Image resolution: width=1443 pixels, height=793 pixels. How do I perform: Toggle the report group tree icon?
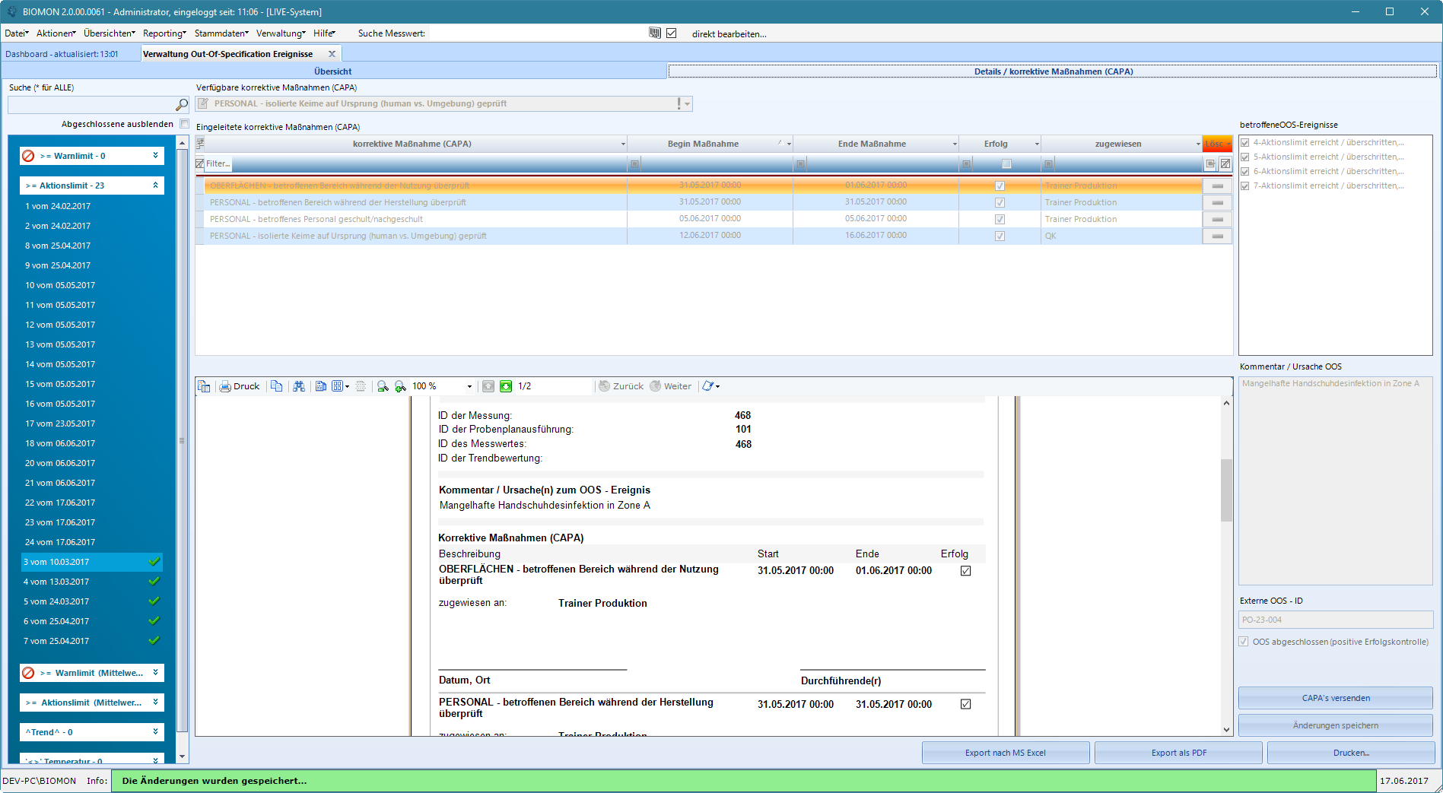[x=204, y=386]
